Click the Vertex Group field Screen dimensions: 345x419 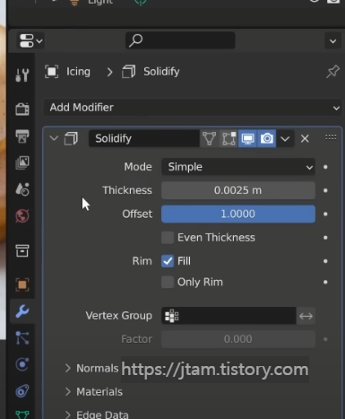coord(229,316)
